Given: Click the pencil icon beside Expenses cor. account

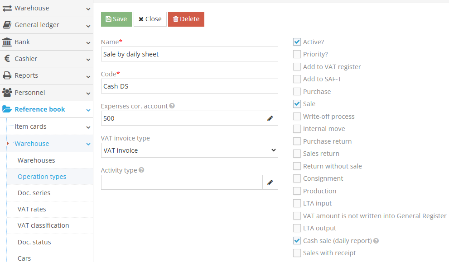Looking at the screenshot, I should tap(270, 118).
